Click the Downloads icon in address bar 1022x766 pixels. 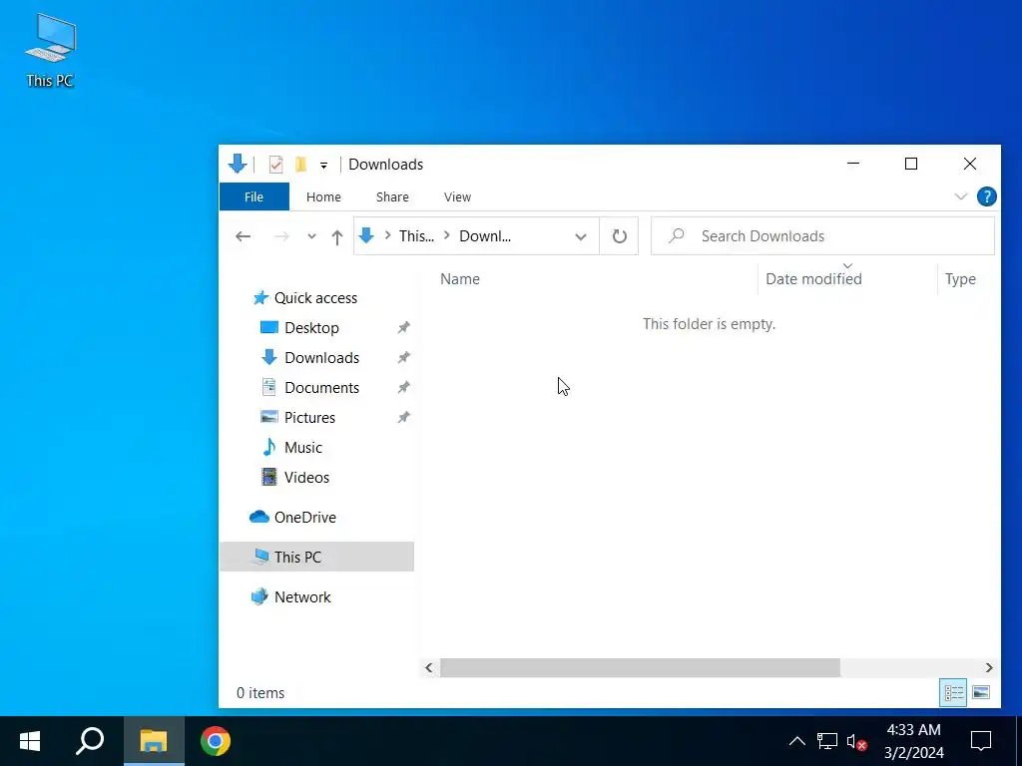[x=366, y=235]
